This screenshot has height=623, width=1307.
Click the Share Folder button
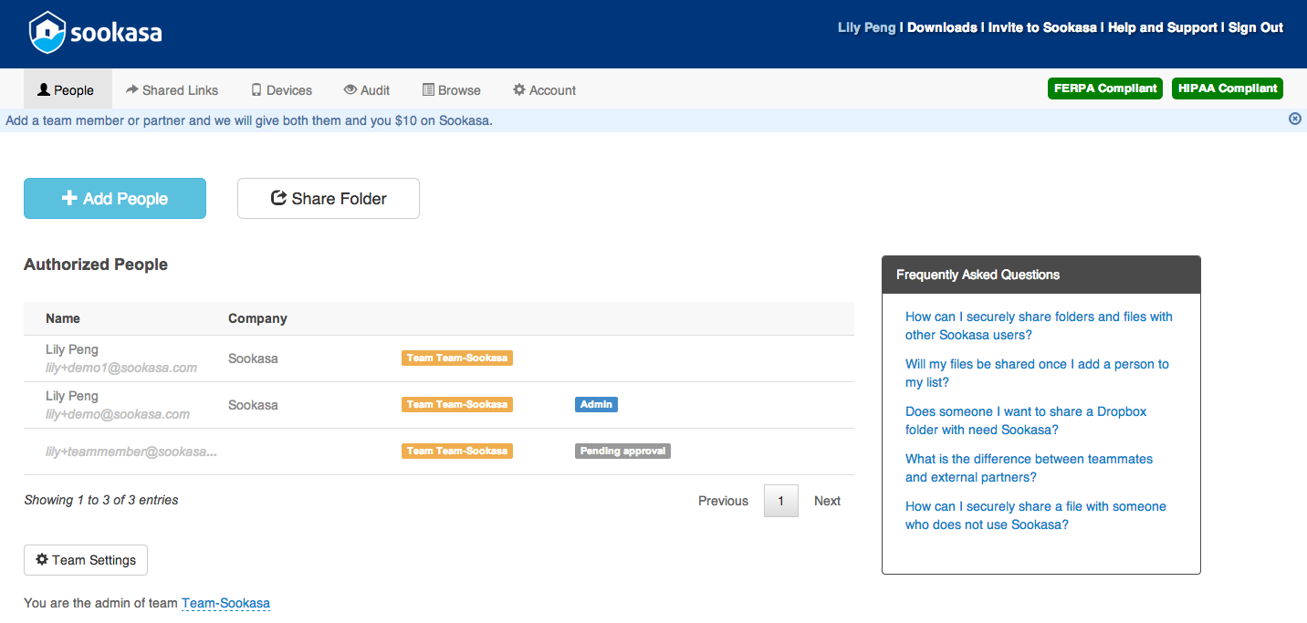pyautogui.click(x=329, y=199)
